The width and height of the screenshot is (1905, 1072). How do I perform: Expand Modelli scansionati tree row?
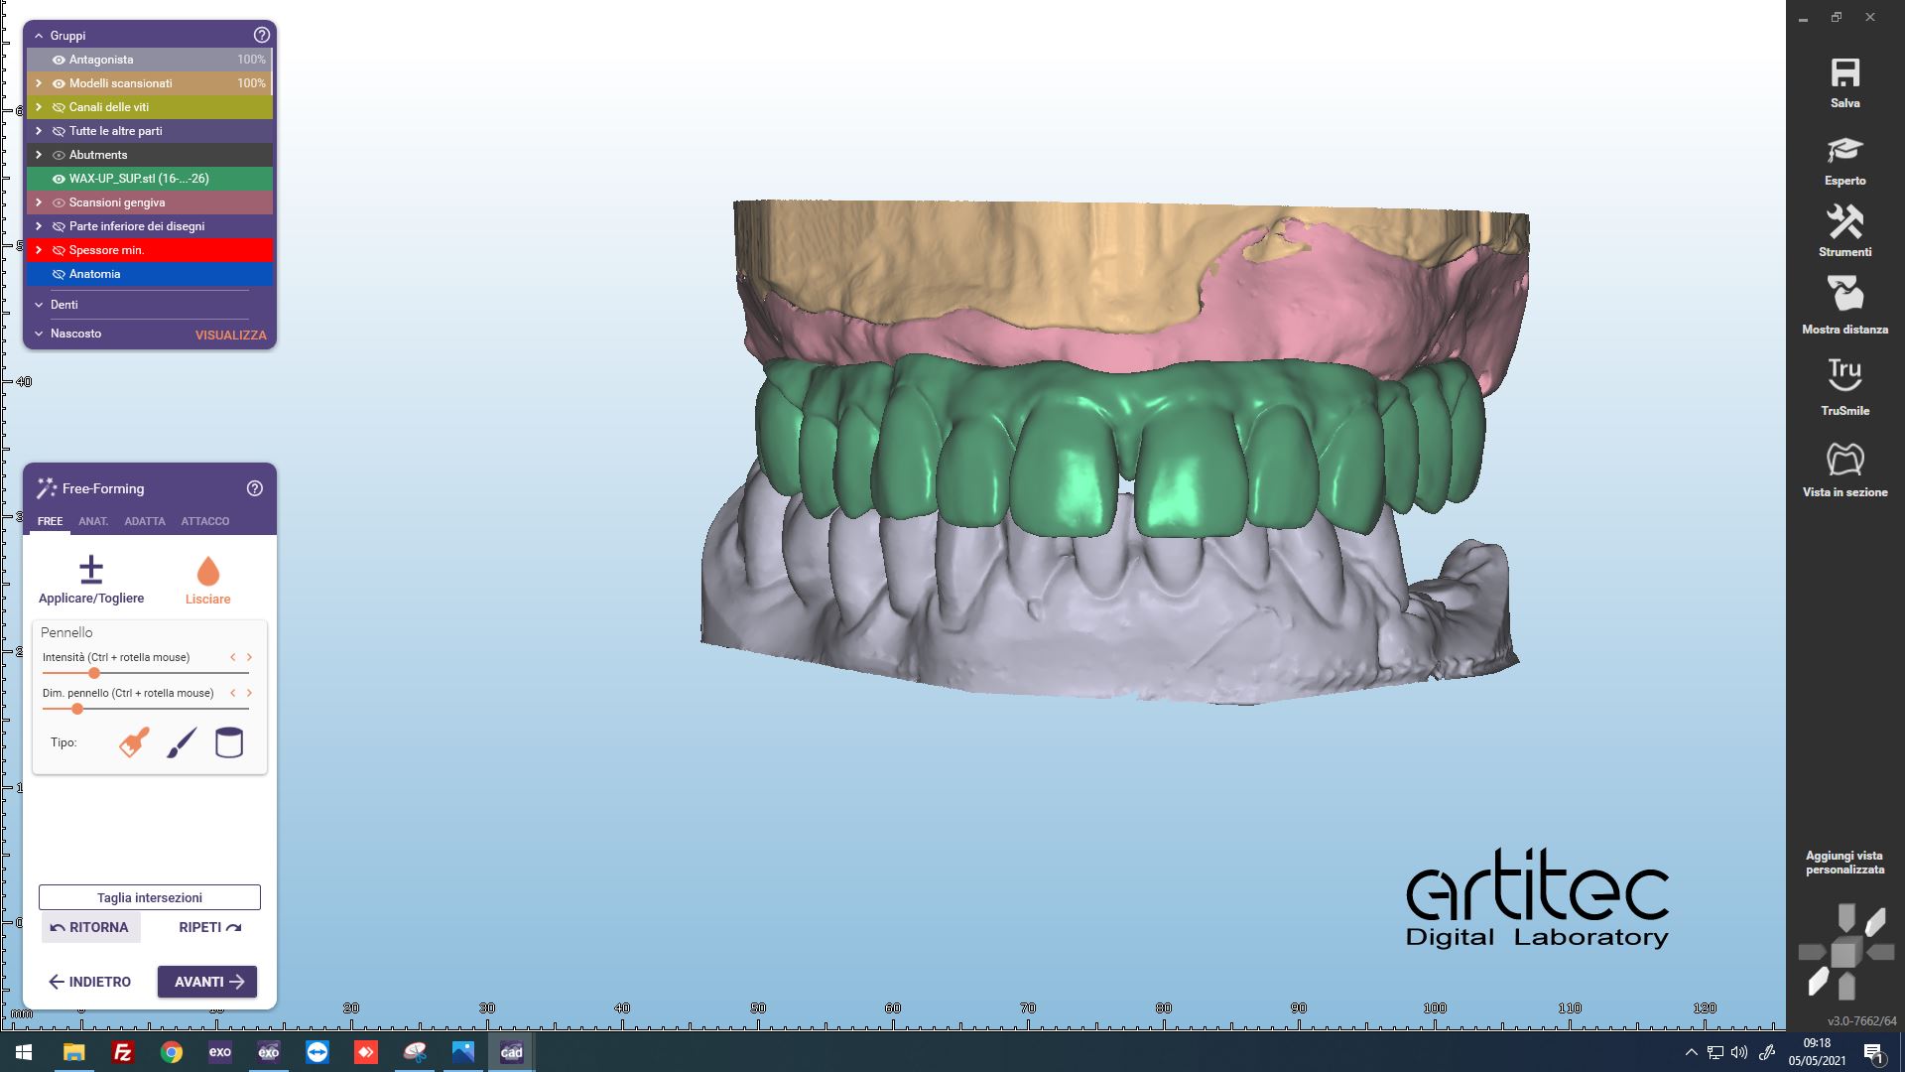coord(39,83)
